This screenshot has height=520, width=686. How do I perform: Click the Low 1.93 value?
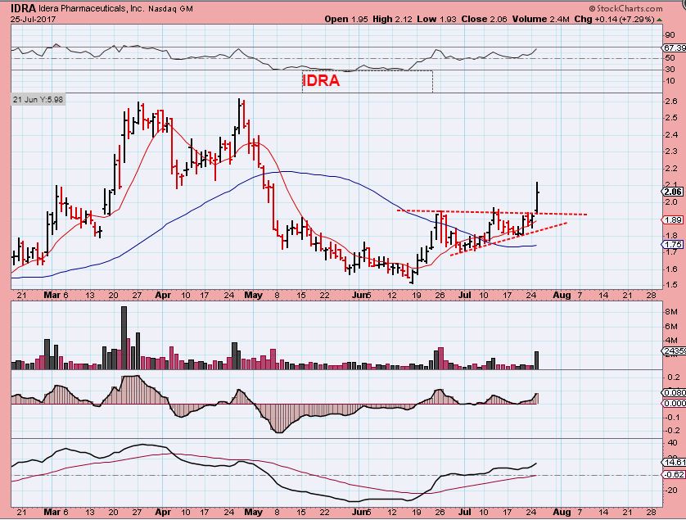[436, 20]
